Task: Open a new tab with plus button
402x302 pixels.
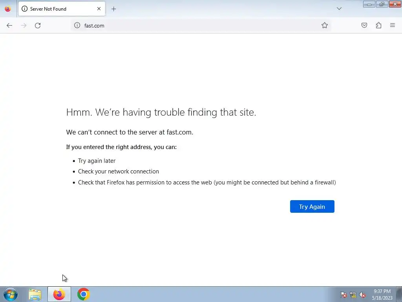Action: point(113,9)
